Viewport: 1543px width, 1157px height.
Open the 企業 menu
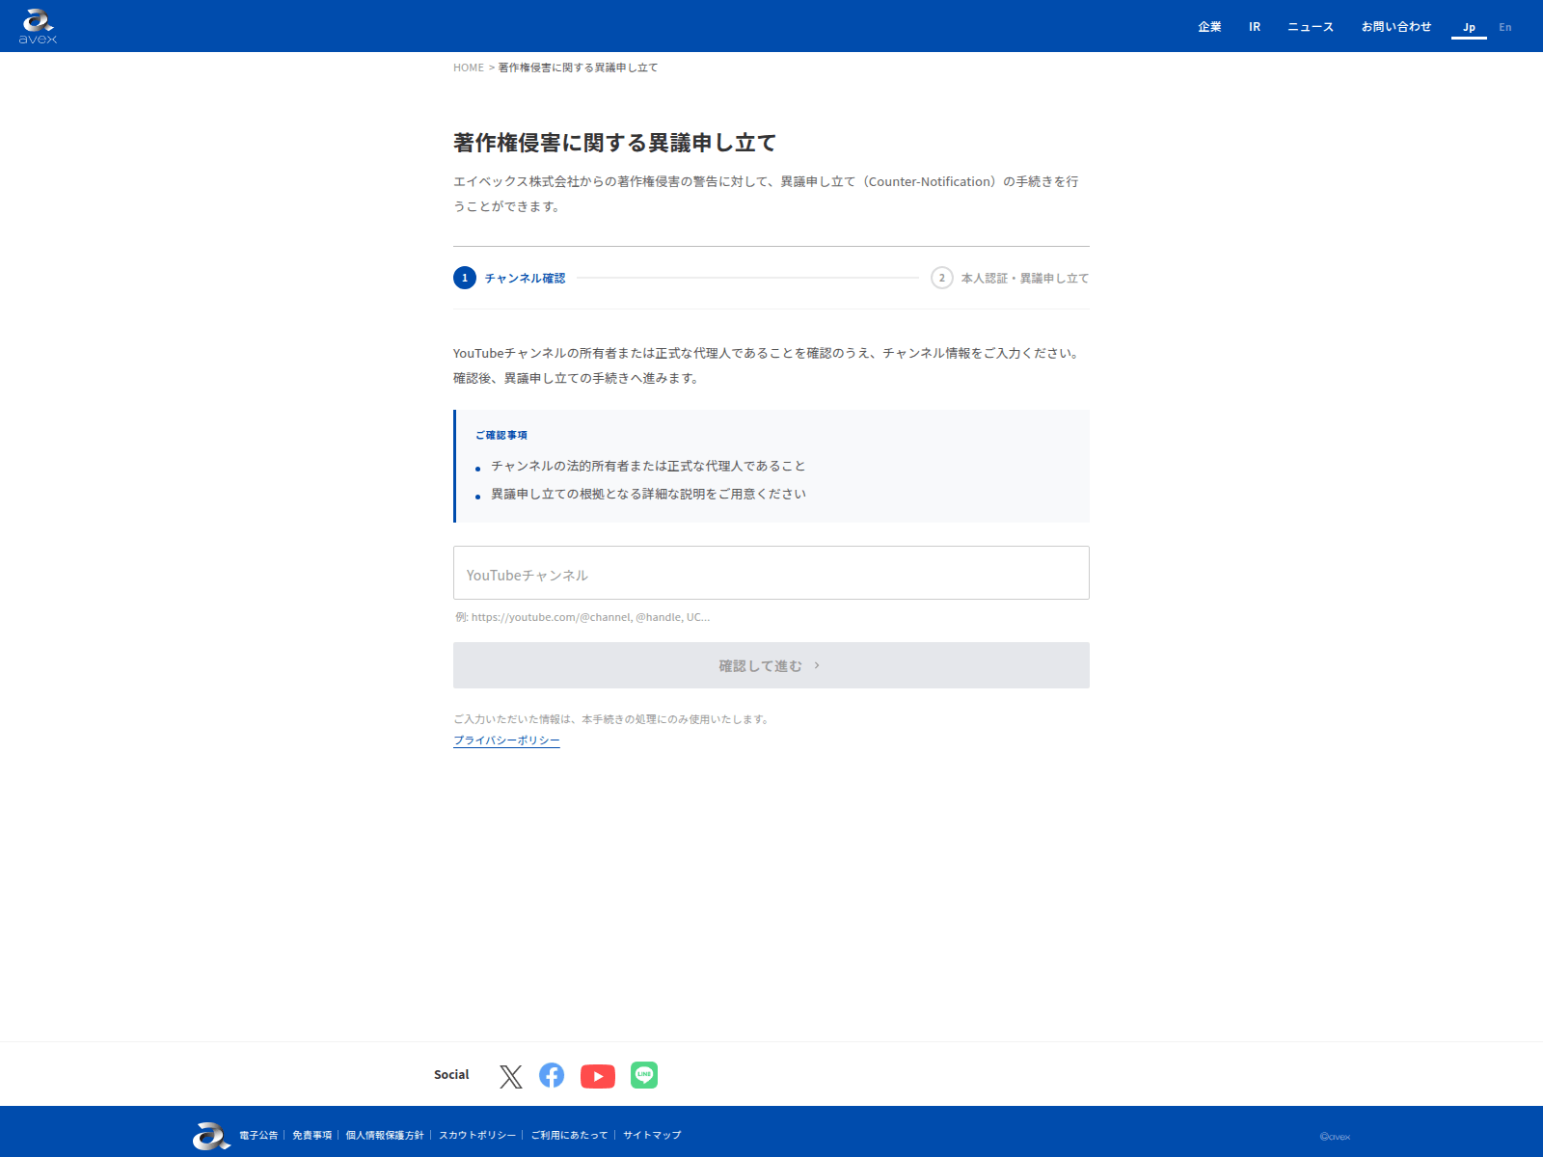click(1209, 27)
